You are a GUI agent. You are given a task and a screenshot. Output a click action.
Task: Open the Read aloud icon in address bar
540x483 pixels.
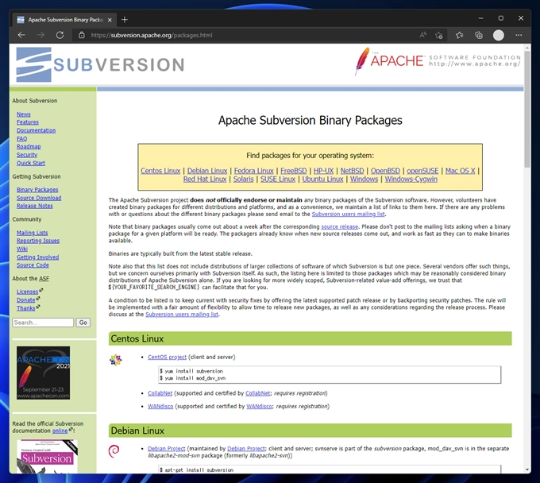point(423,35)
